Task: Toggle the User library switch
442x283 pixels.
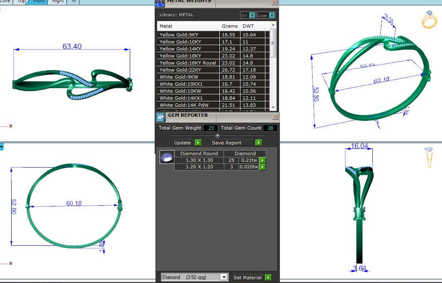Action: [x=272, y=15]
